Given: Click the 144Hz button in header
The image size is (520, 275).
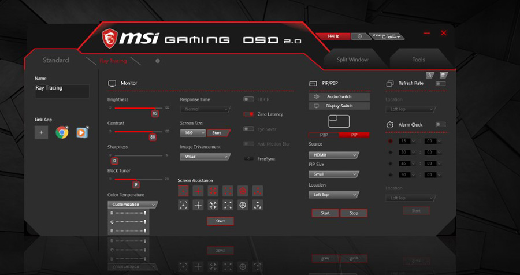Looking at the screenshot, I should [333, 36].
